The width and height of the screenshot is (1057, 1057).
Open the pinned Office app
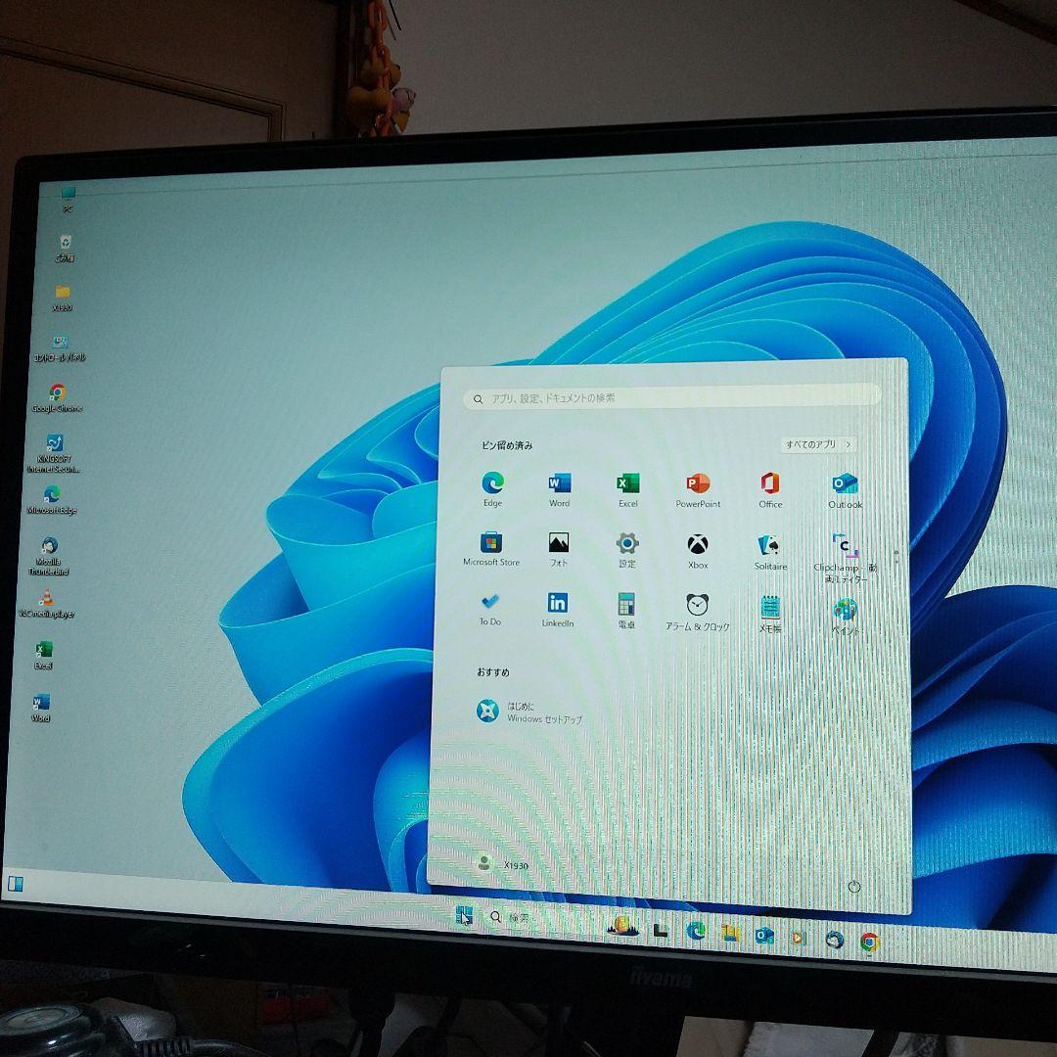pyautogui.click(x=770, y=490)
